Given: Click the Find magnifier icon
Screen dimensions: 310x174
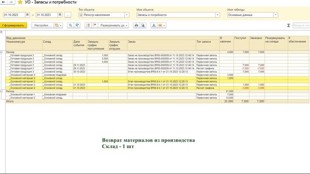Looking at the screenshot, I should tap(70, 25).
